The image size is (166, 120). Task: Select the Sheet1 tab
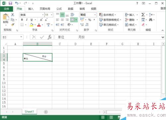click(29, 112)
